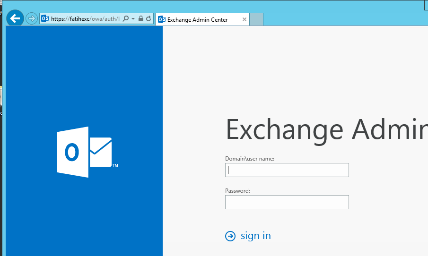The image size is (428, 256).
Task: Click the Domain\user name label
Action: (x=250, y=159)
